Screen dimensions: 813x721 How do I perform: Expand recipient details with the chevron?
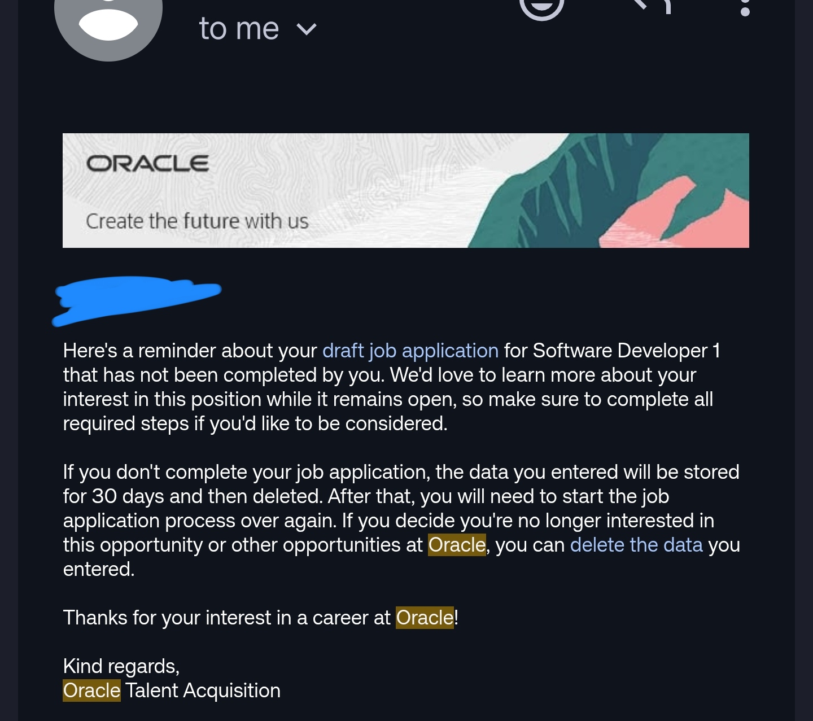coord(307,29)
